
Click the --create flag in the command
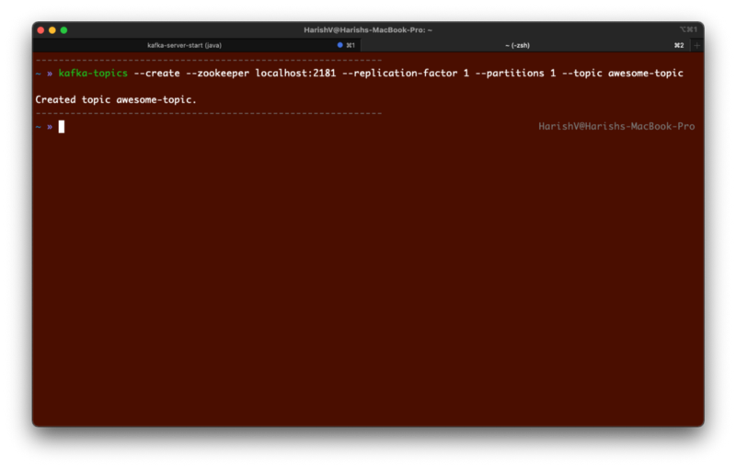pyautogui.click(x=156, y=74)
